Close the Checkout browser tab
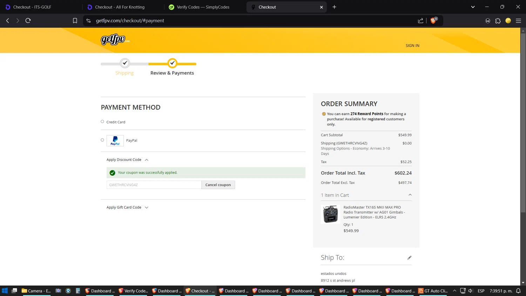 [x=321, y=7]
